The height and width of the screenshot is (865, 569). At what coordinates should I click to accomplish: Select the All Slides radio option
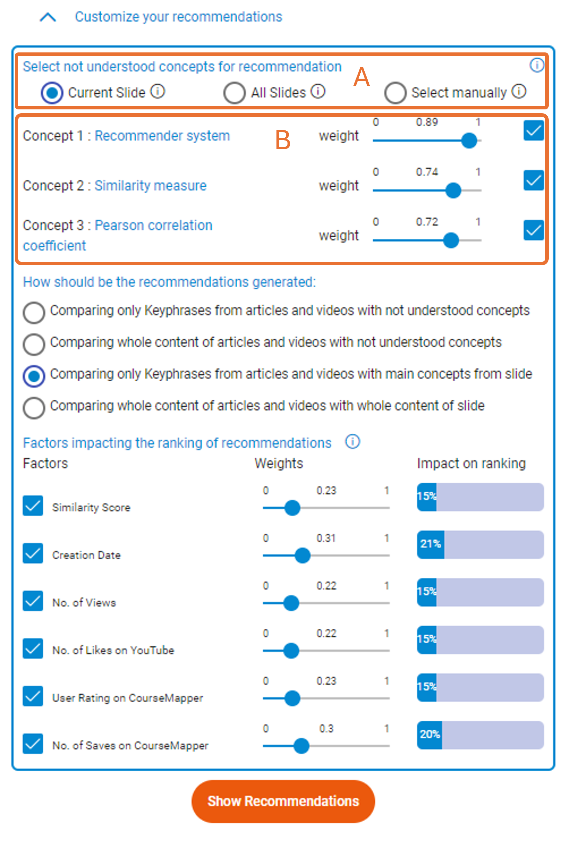235,93
